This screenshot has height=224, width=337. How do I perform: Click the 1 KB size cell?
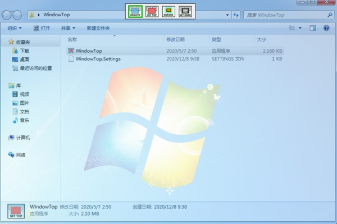tap(277, 59)
